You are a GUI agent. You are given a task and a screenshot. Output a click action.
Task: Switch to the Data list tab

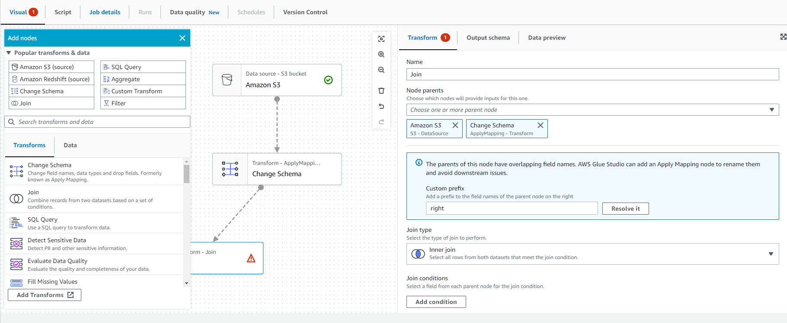point(70,146)
